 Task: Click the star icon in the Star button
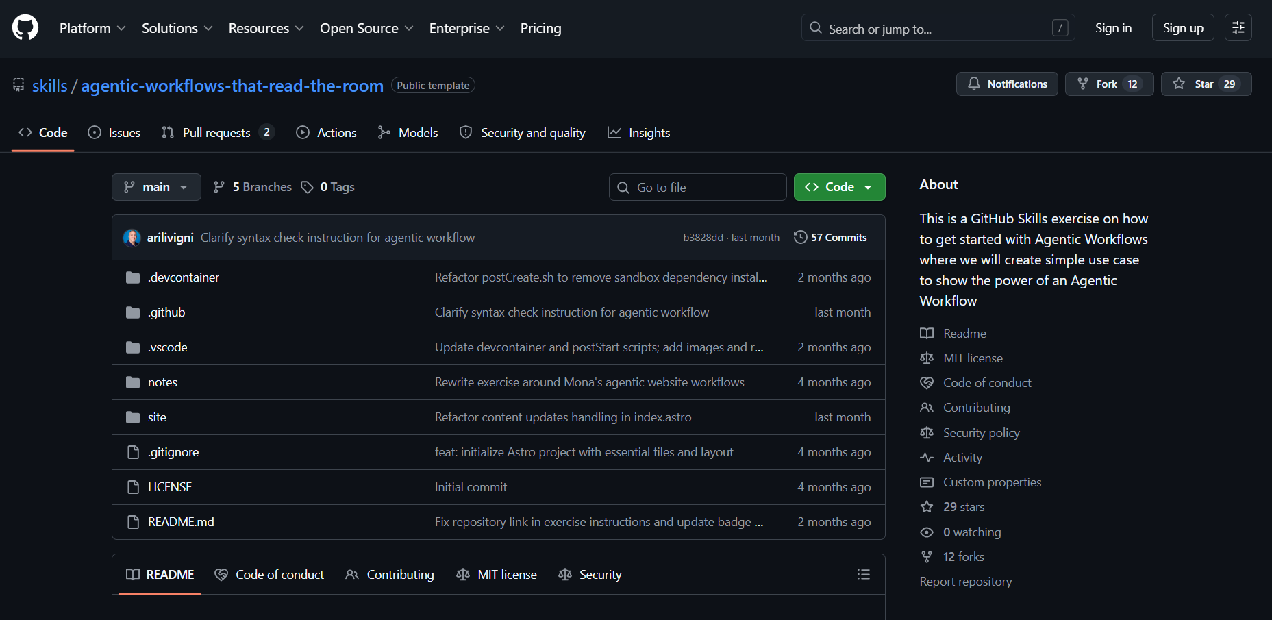1178,84
